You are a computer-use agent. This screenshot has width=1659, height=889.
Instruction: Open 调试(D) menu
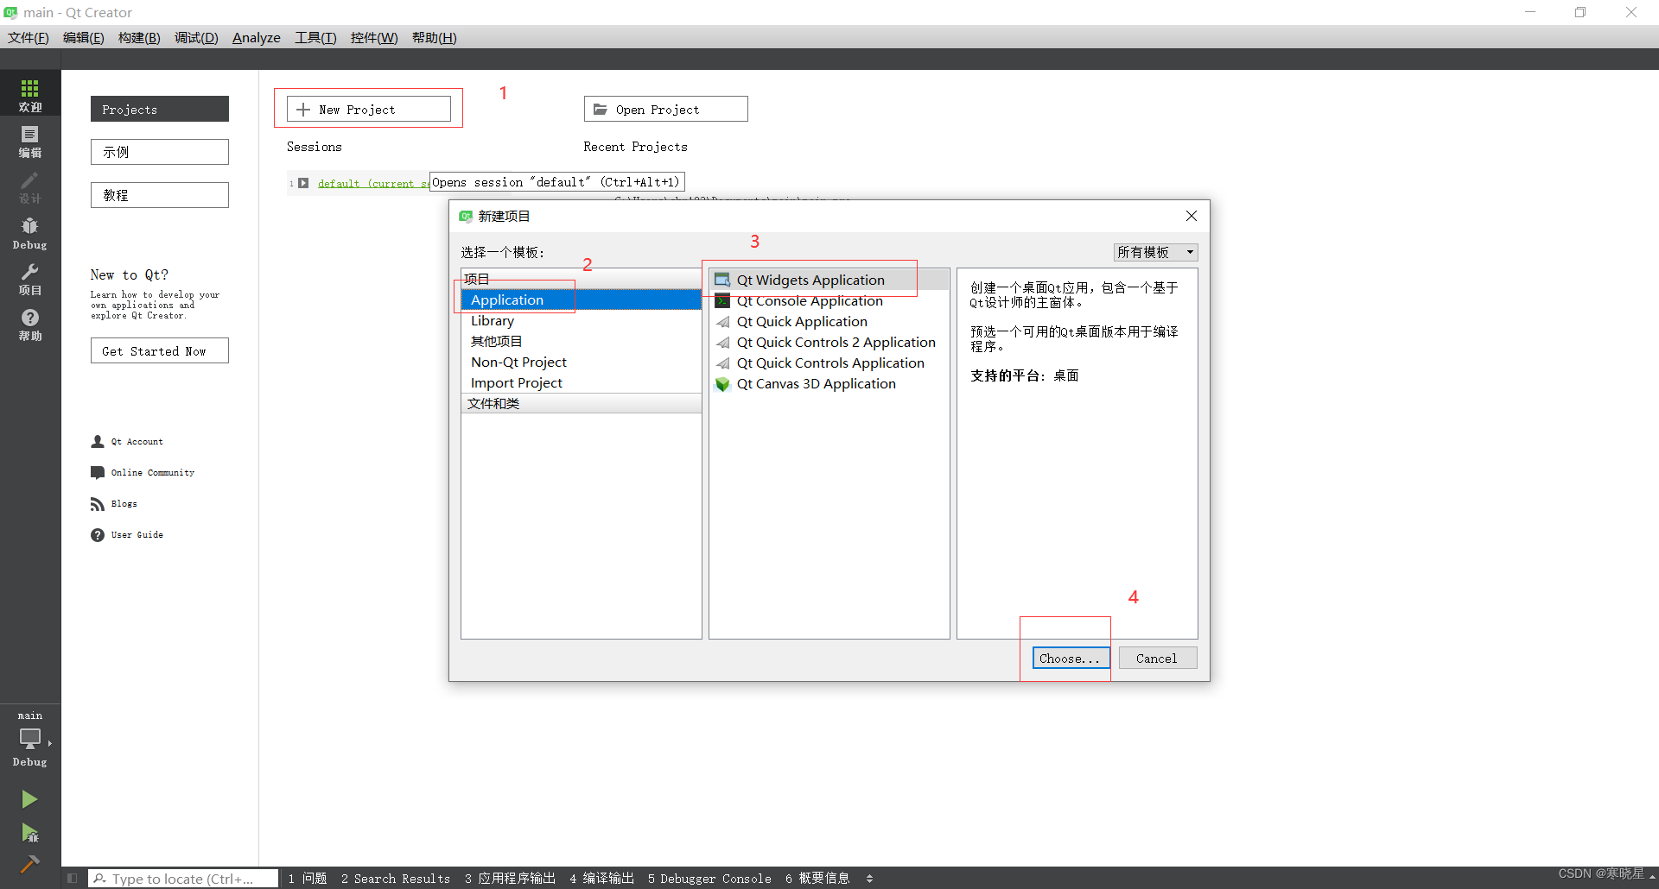click(196, 37)
